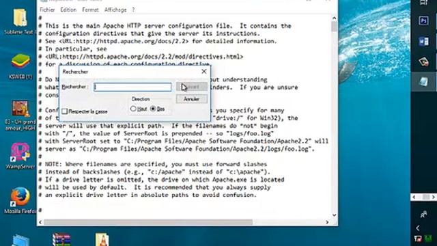This screenshot has width=437, height=246.
Task: Select the Haut direction radio button
Action: tap(133, 109)
